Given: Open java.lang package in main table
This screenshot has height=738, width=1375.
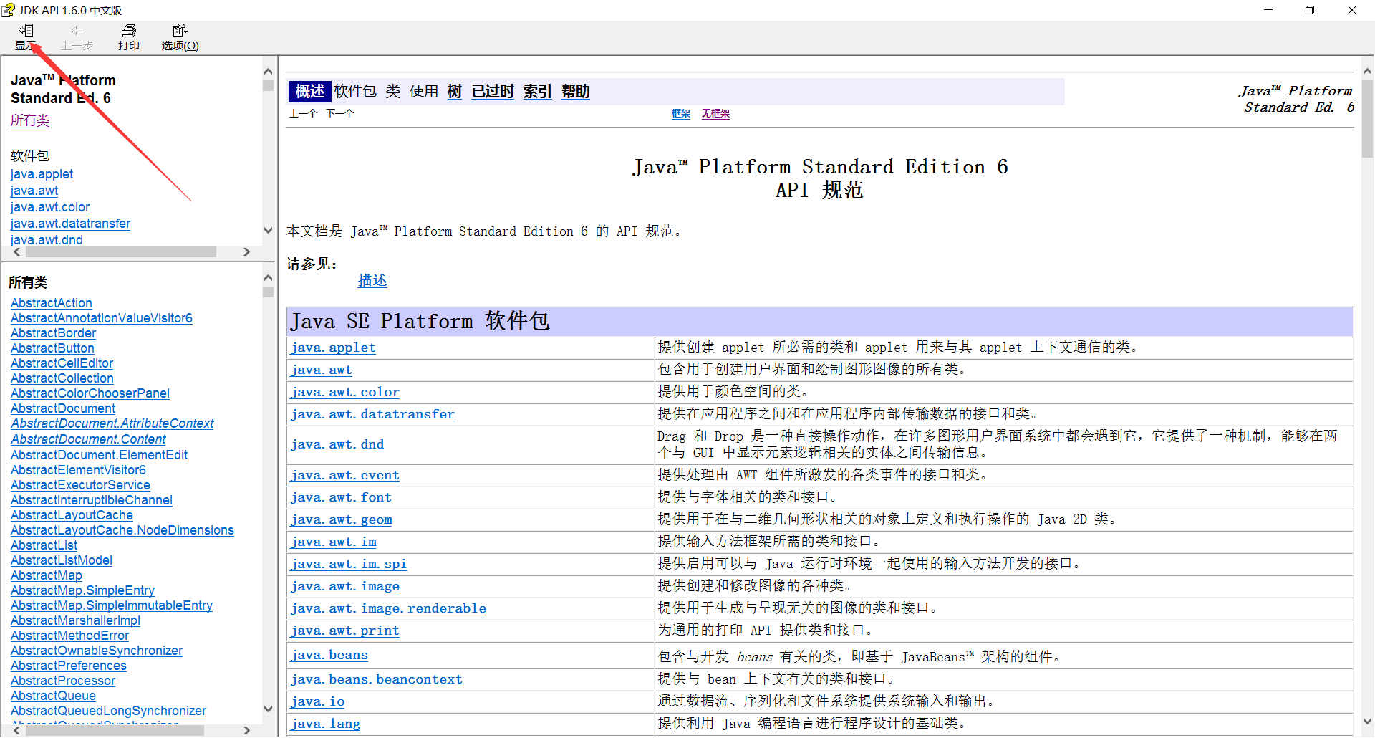Looking at the screenshot, I should [x=325, y=724].
